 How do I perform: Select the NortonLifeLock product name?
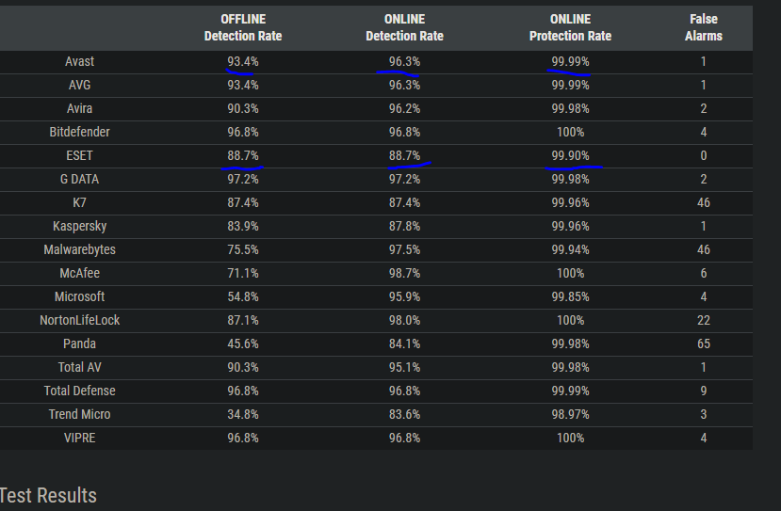coord(79,320)
